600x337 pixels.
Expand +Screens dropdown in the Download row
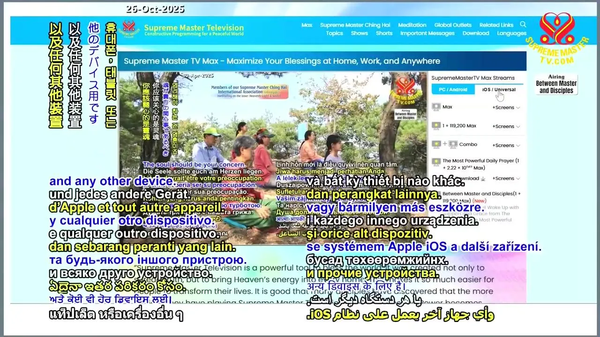(506, 178)
